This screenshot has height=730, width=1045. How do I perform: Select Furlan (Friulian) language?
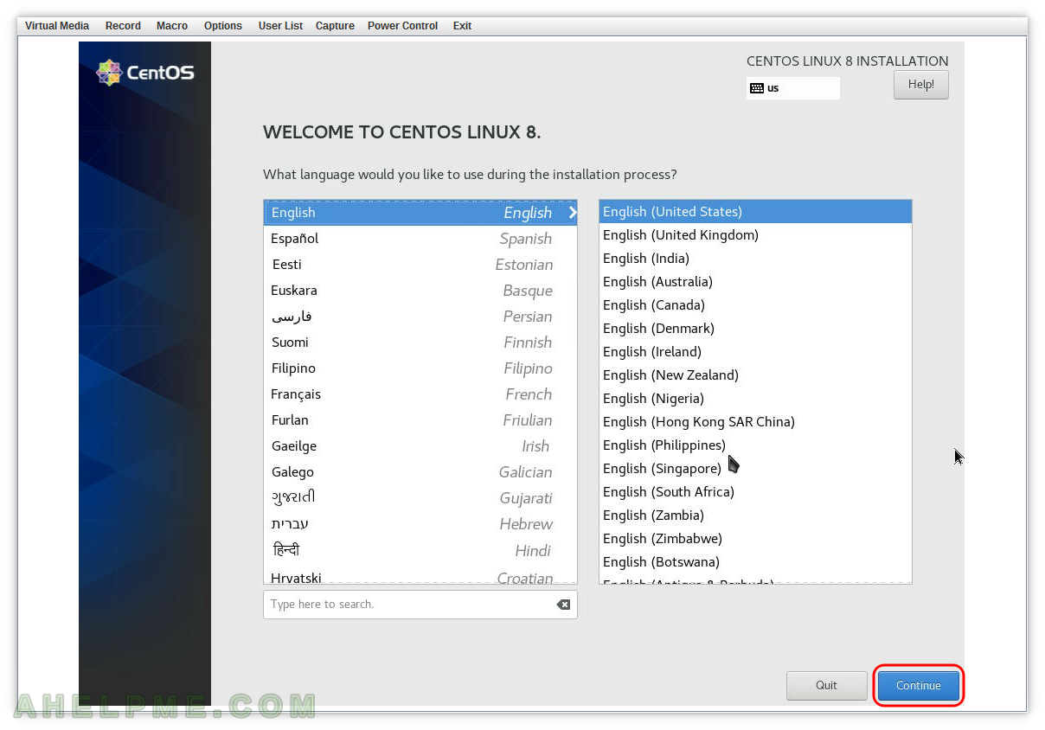420,420
